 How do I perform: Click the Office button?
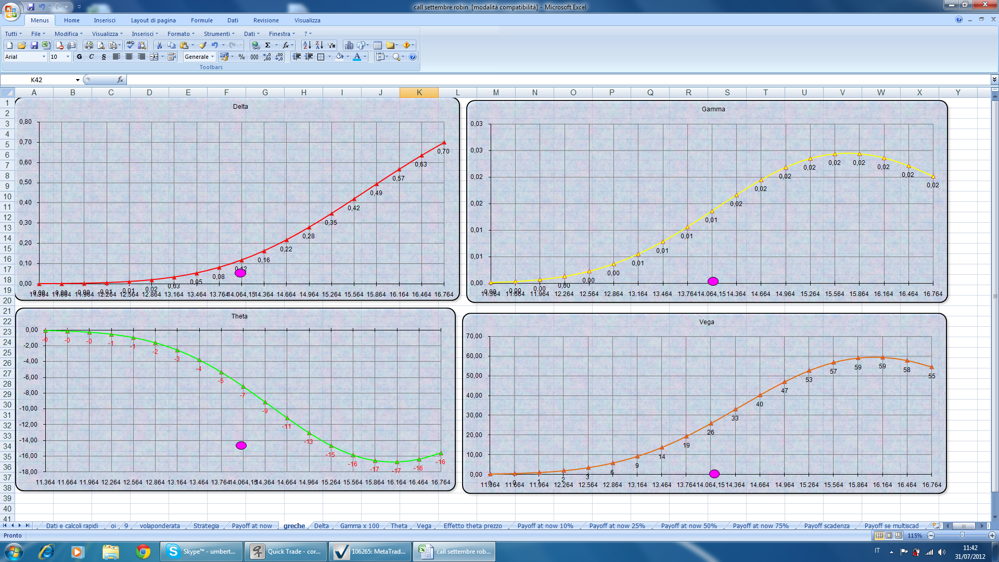click(10, 10)
